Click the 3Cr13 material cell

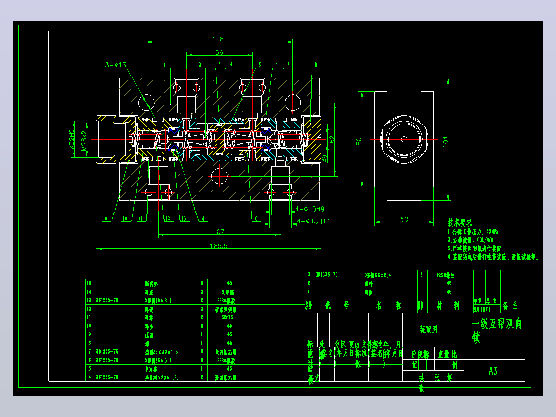tap(227, 317)
